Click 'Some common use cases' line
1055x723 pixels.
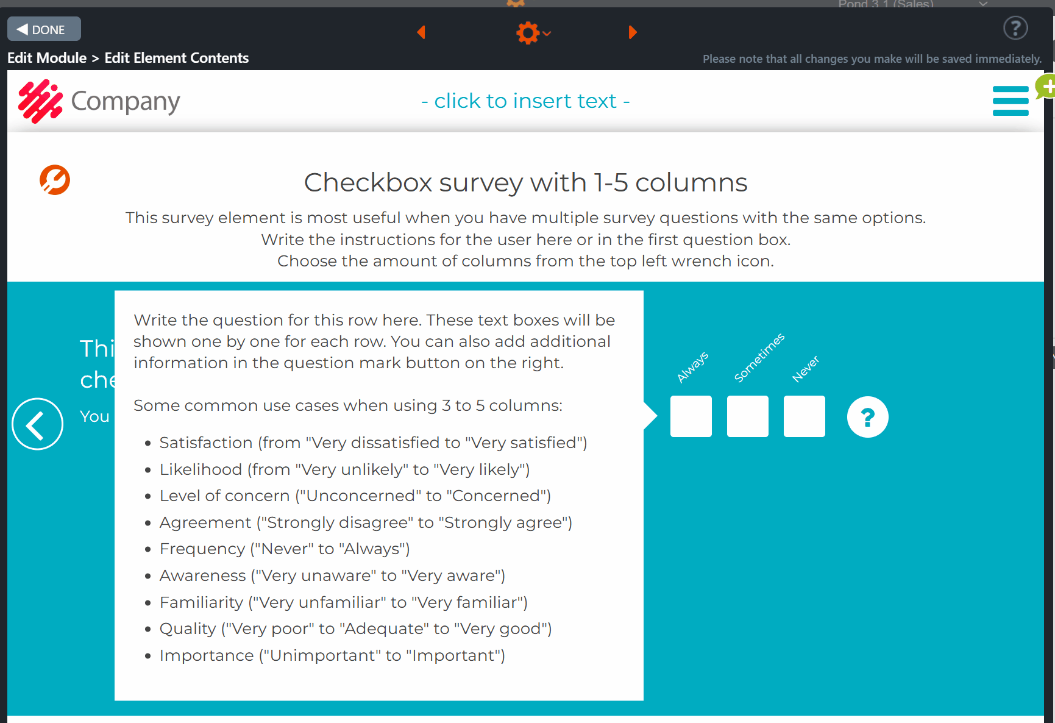tap(348, 405)
